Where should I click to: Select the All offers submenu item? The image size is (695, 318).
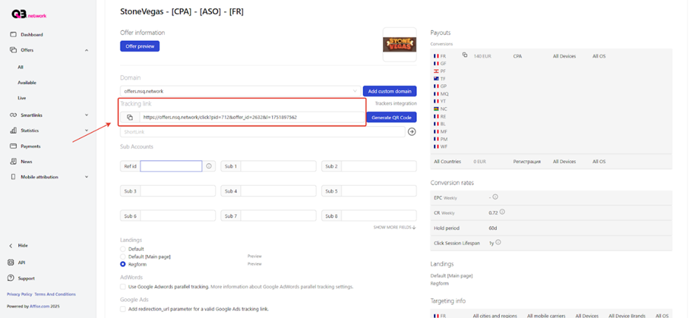tap(21, 67)
